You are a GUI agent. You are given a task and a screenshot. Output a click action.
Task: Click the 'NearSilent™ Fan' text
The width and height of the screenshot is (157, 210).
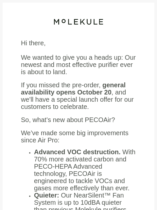click(x=99, y=196)
